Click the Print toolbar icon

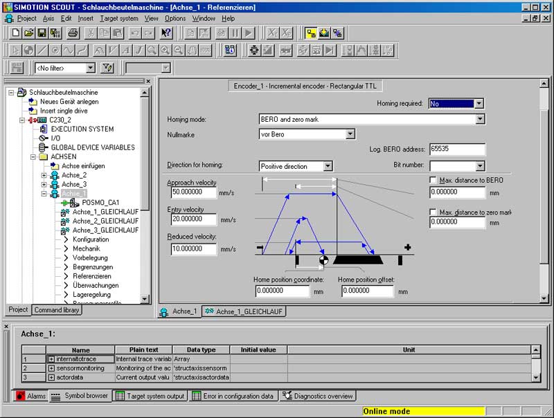click(x=73, y=33)
